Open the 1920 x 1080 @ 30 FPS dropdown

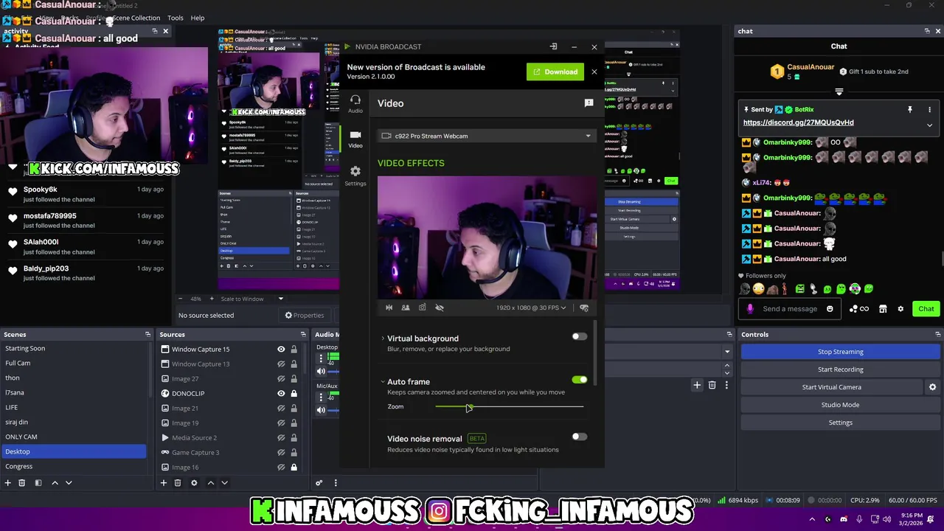[x=531, y=308]
